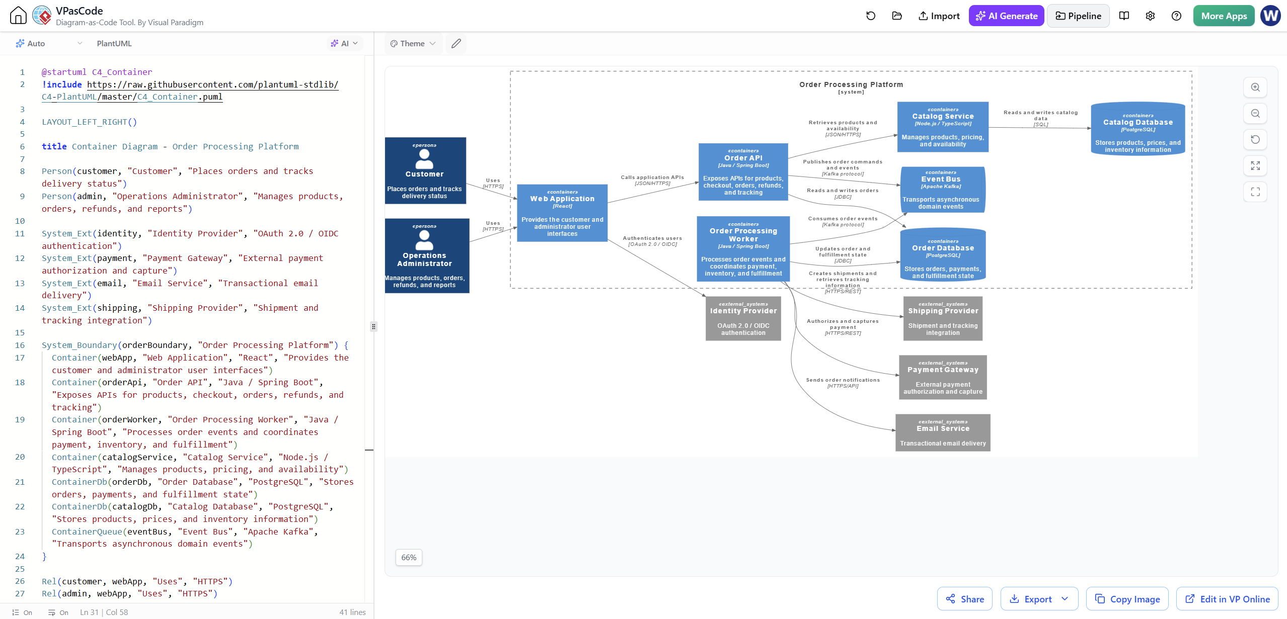The width and height of the screenshot is (1287, 619).
Task: Click the pencil edit icon beside Theme
Action: tap(456, 44)
